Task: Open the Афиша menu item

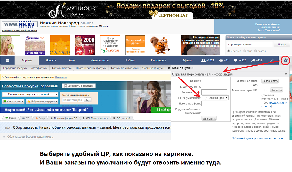Action: [x=187, y=60]
